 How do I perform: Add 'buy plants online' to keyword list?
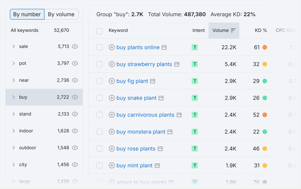click(x=112, y=47)
